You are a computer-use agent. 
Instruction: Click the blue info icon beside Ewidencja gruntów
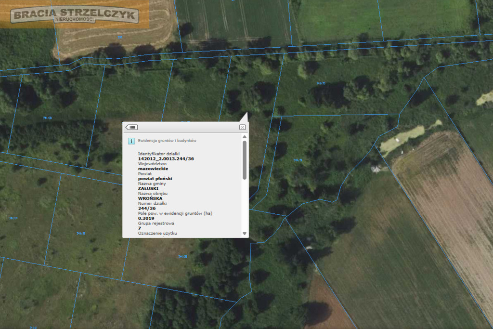(x=131, y=141)
